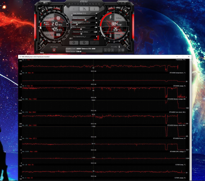Viewport: 205px width, 181px height.
Task: Click the 'RTX4090 Memory usage, MB' graph label
Action: [x=176, y=99]
